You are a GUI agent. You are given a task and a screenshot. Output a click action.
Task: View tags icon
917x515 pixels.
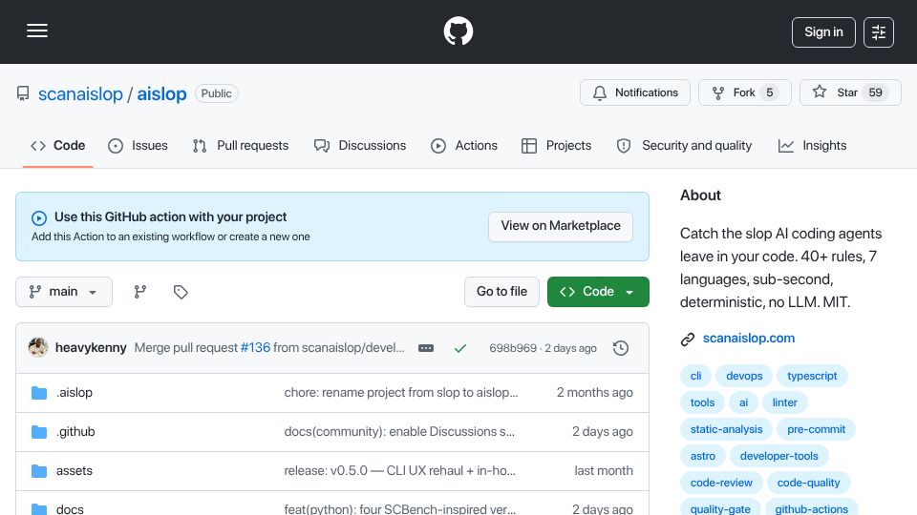pos(181,292)
